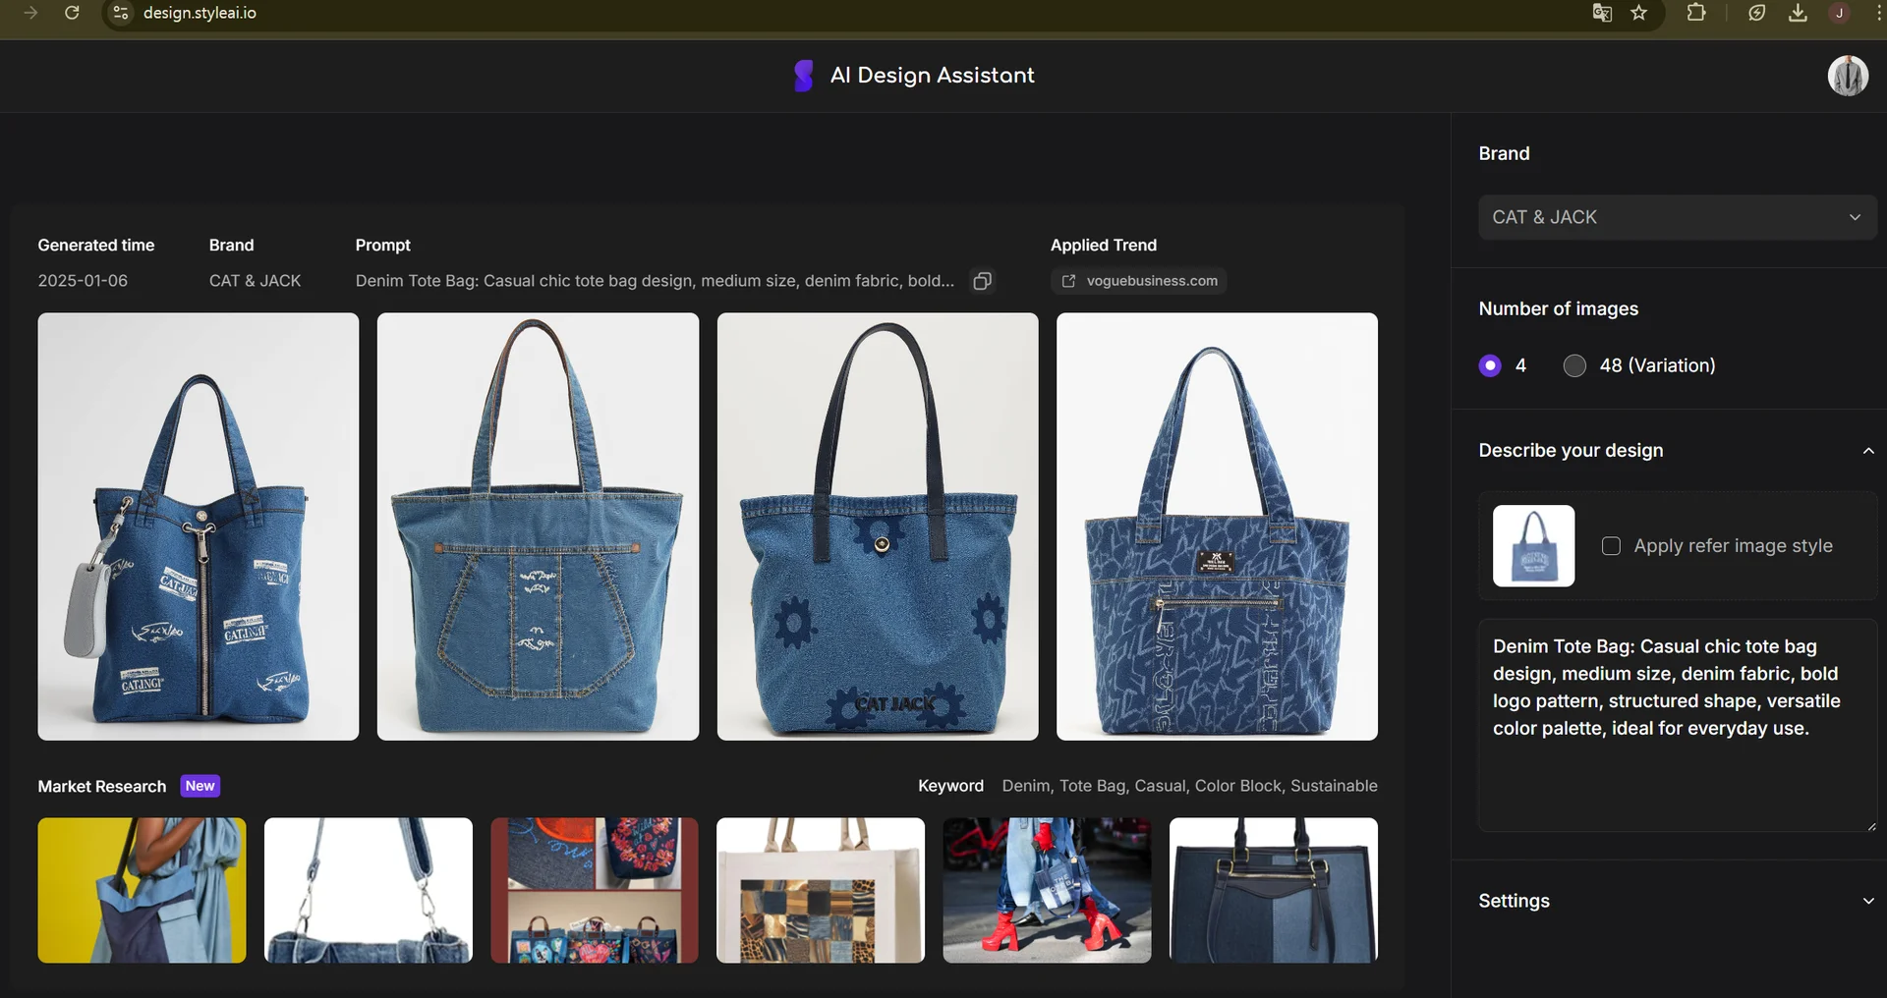Select 48 (Variation) radio option

pos(1574,365)
